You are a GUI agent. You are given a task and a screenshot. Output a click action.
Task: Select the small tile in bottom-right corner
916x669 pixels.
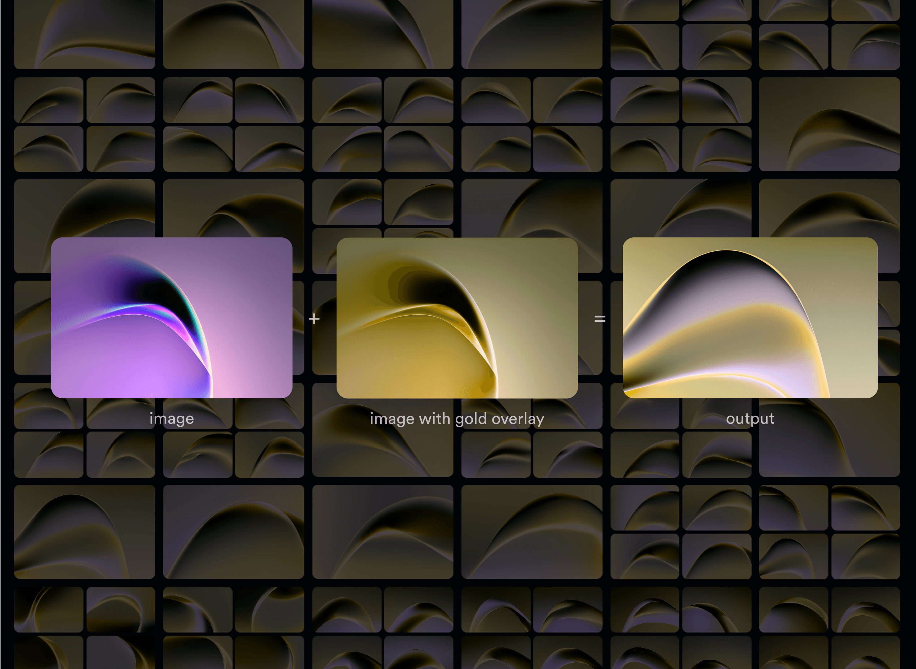tap(865, 652)
